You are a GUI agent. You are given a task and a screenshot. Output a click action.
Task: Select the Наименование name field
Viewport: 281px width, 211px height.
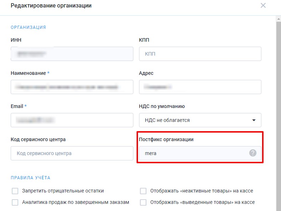tap(72, 87)
